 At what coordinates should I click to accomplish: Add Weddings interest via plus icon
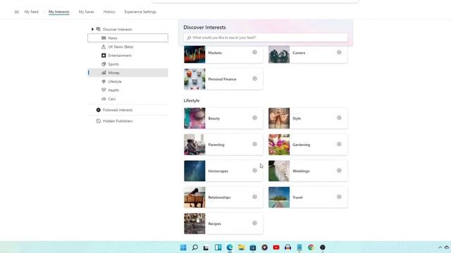(339, 170)
